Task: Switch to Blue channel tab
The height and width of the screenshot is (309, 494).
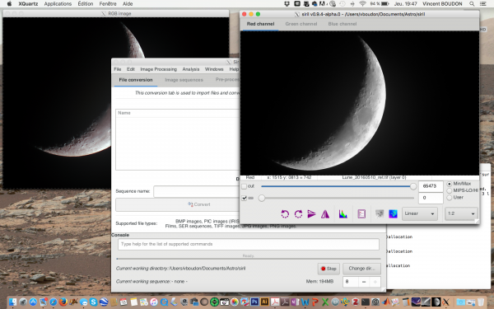Action: [x=343, y=24]
